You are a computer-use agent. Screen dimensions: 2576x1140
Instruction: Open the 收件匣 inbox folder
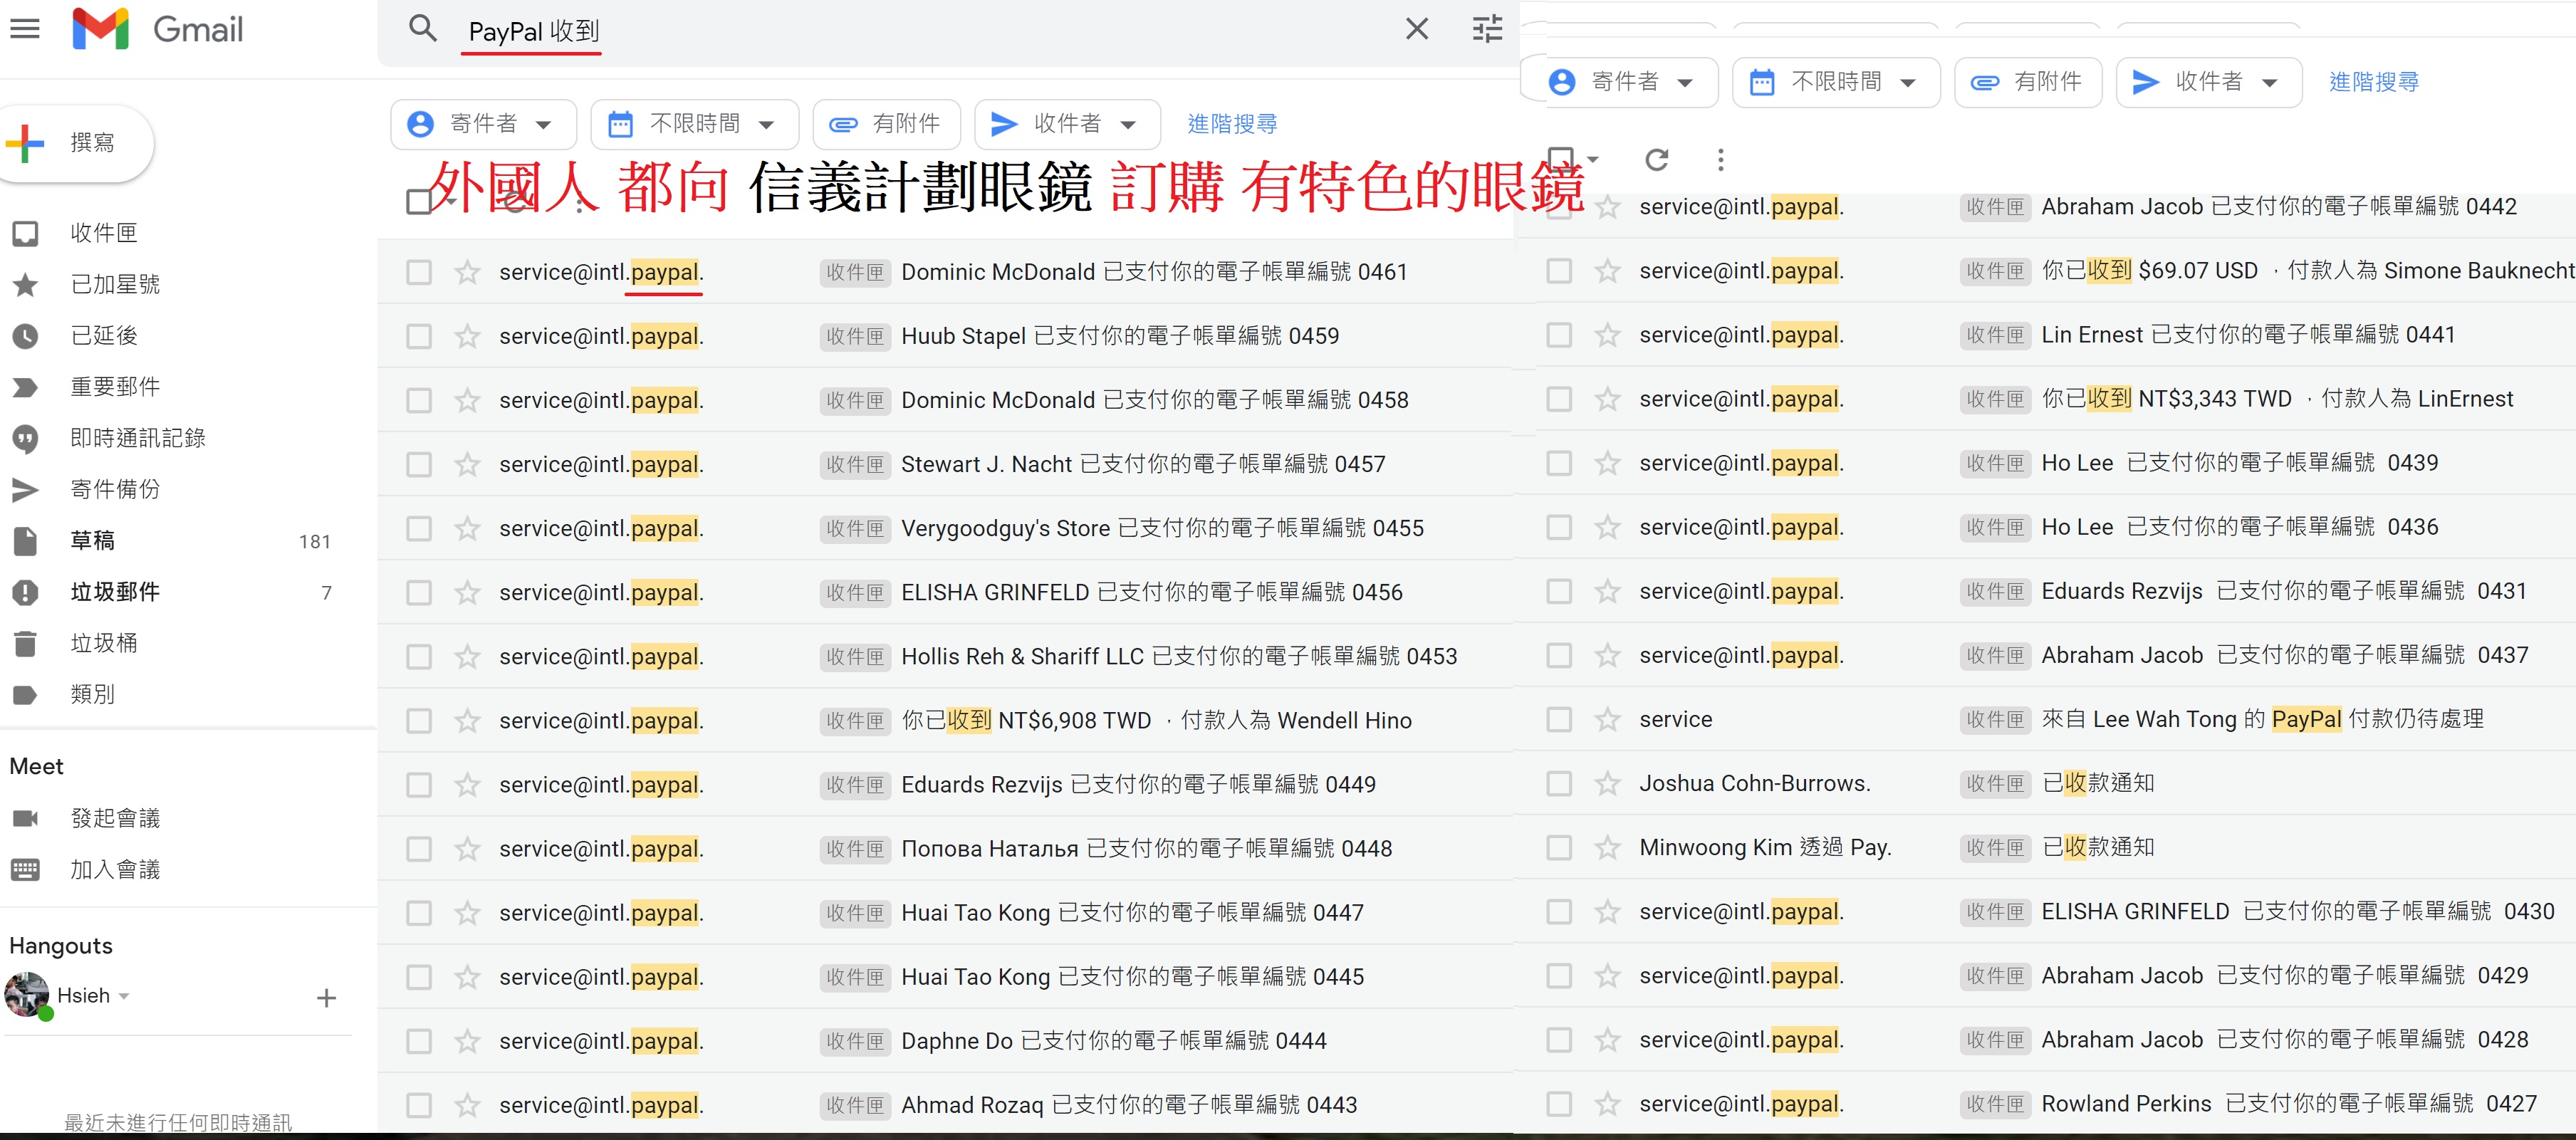[x=103, y=233]
